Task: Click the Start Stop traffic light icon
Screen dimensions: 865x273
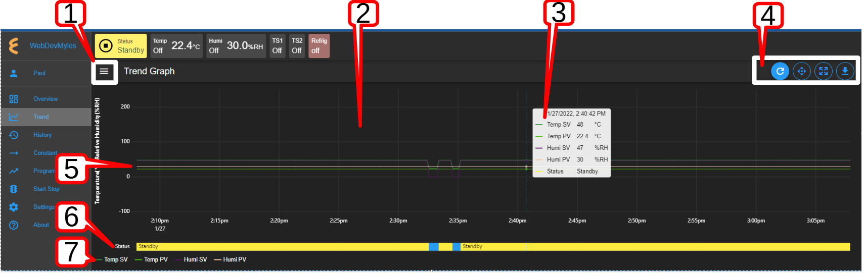Action: tap(14, 189)
